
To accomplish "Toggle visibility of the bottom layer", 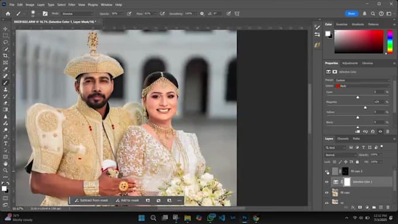I will tap(327, 203).
